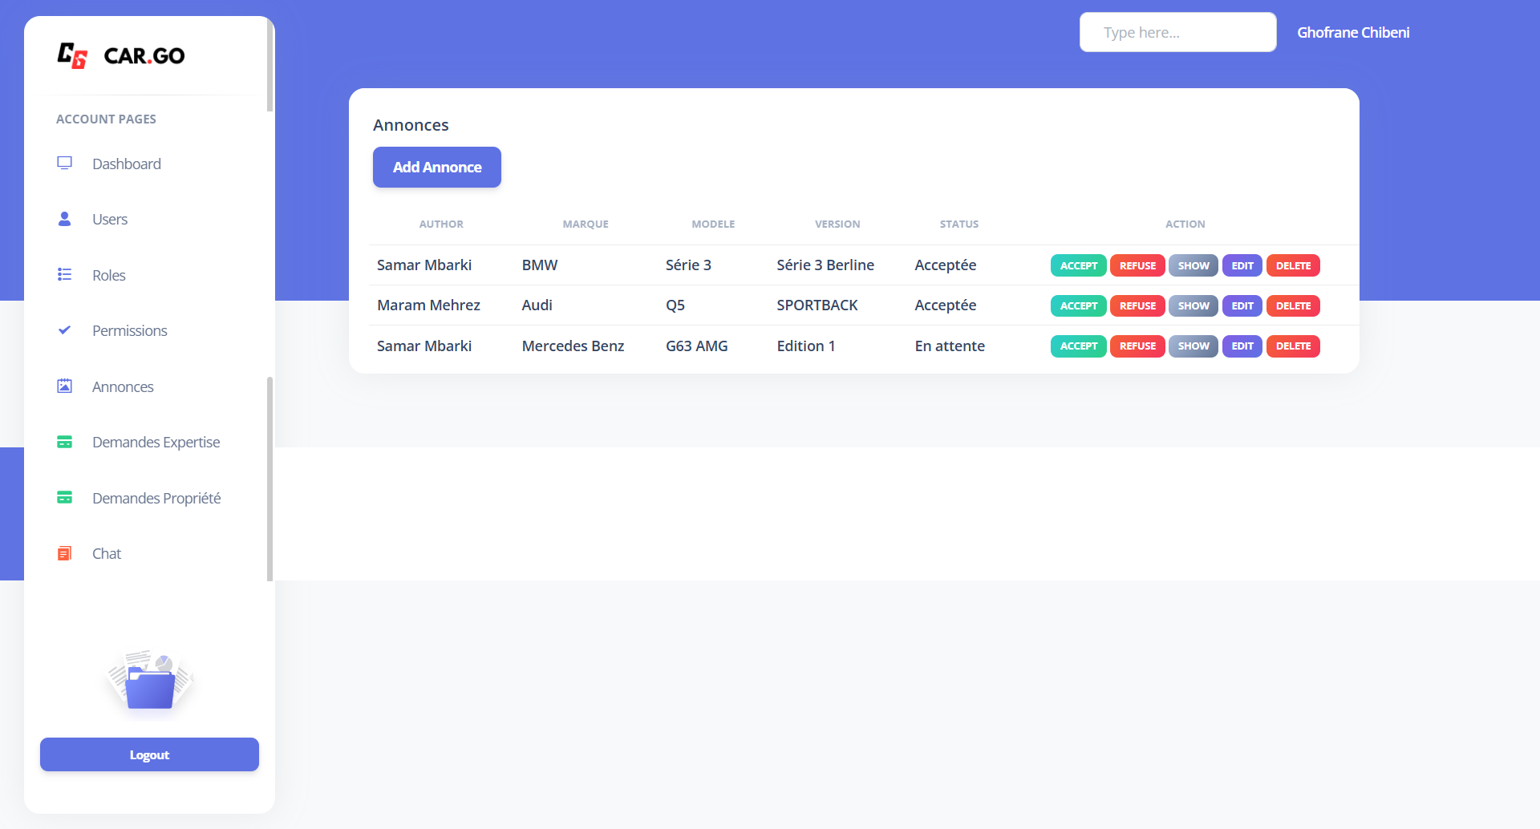Click the 'ACCOUNT PAGES' sidebar heading
1540x829 pixels.
[x=106, y=119]
